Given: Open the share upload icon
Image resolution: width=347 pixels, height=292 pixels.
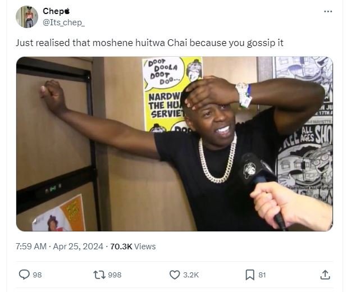Looking at the screenshot, I should coord(325,275).
